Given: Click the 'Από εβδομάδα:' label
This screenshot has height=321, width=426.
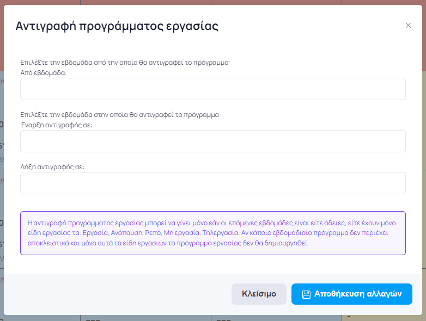Looking at the screenshot, I should point(43,72).
